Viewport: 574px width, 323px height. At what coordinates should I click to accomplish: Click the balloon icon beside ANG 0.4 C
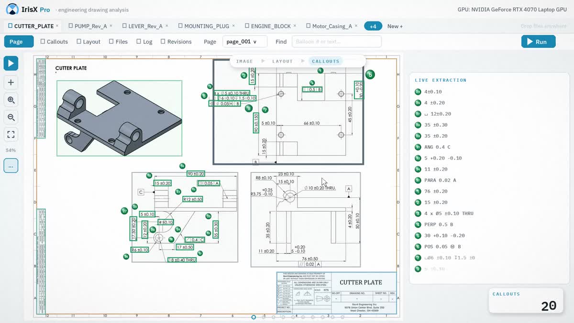pos(418,147)
